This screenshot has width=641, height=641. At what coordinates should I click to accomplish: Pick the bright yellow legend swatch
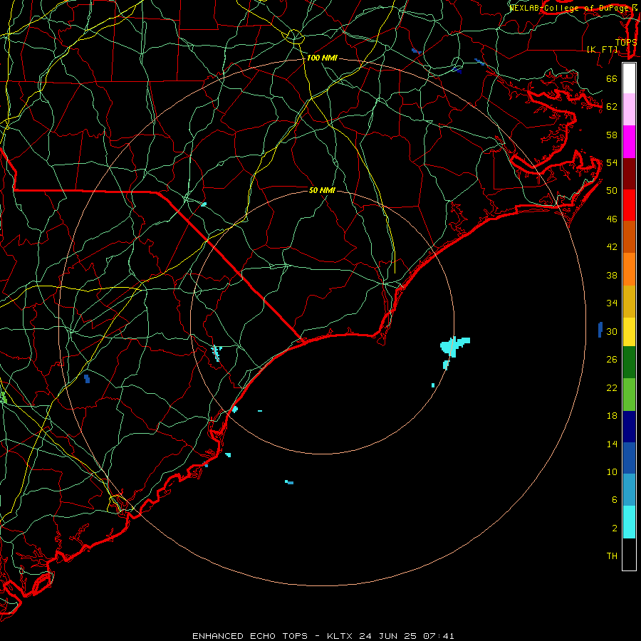[x=629, y=332]
